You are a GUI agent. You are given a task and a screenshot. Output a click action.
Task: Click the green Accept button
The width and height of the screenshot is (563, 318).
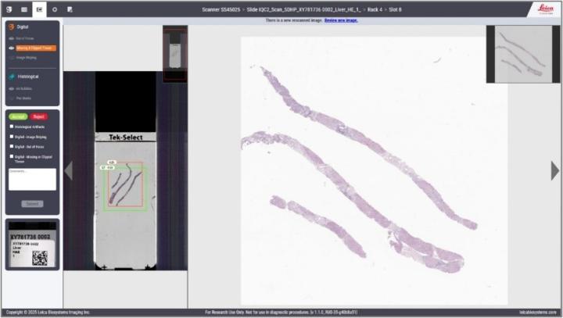pos(18,116)
